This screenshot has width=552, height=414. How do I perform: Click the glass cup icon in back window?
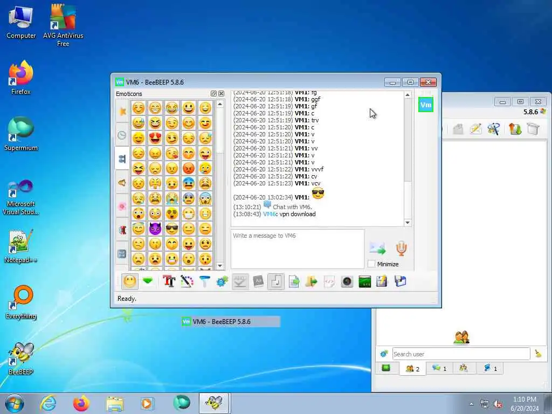tap(533, 129)
